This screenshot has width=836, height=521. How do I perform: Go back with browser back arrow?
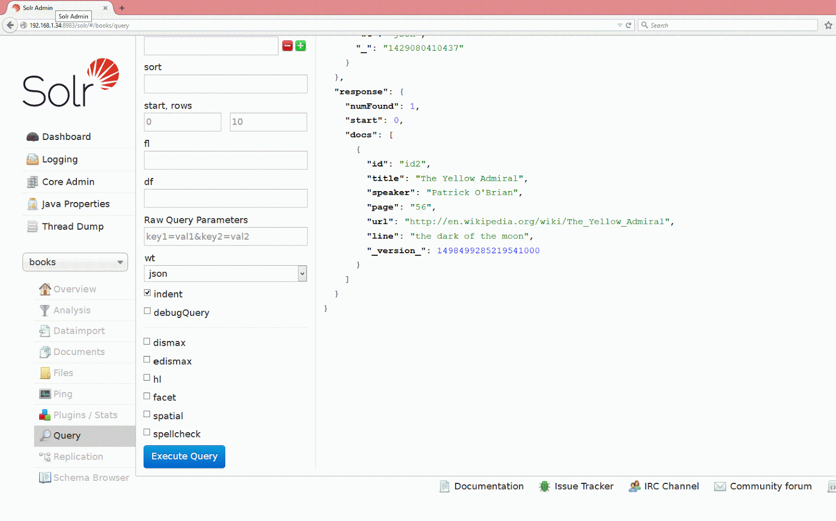click(10, 25)
